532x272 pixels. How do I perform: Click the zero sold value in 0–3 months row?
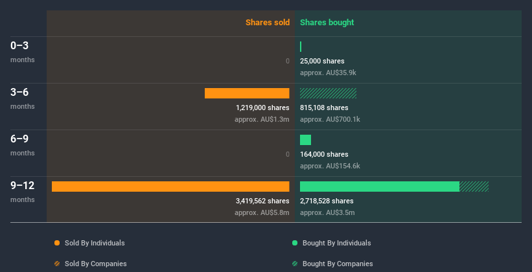click(x=288, y=61)
